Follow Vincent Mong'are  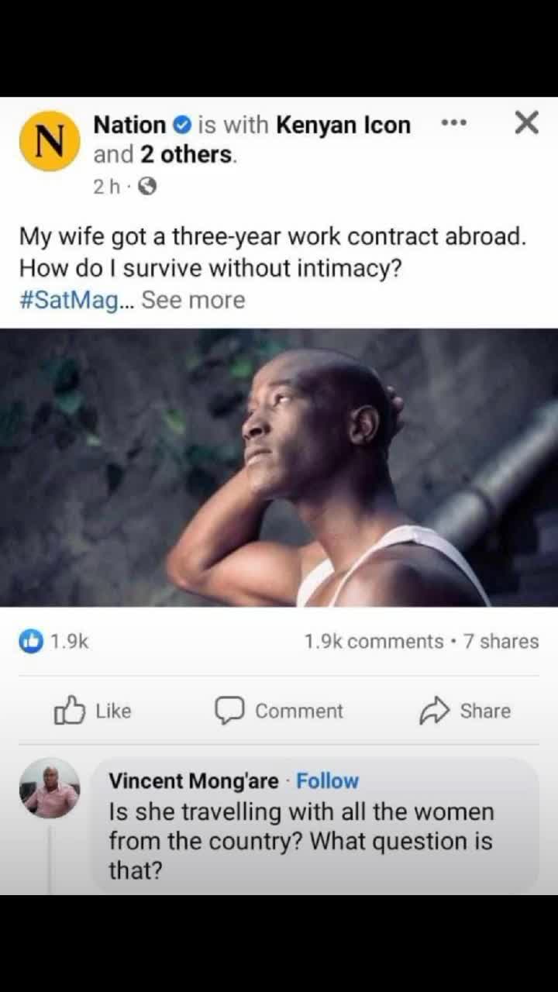click(328, 781)
